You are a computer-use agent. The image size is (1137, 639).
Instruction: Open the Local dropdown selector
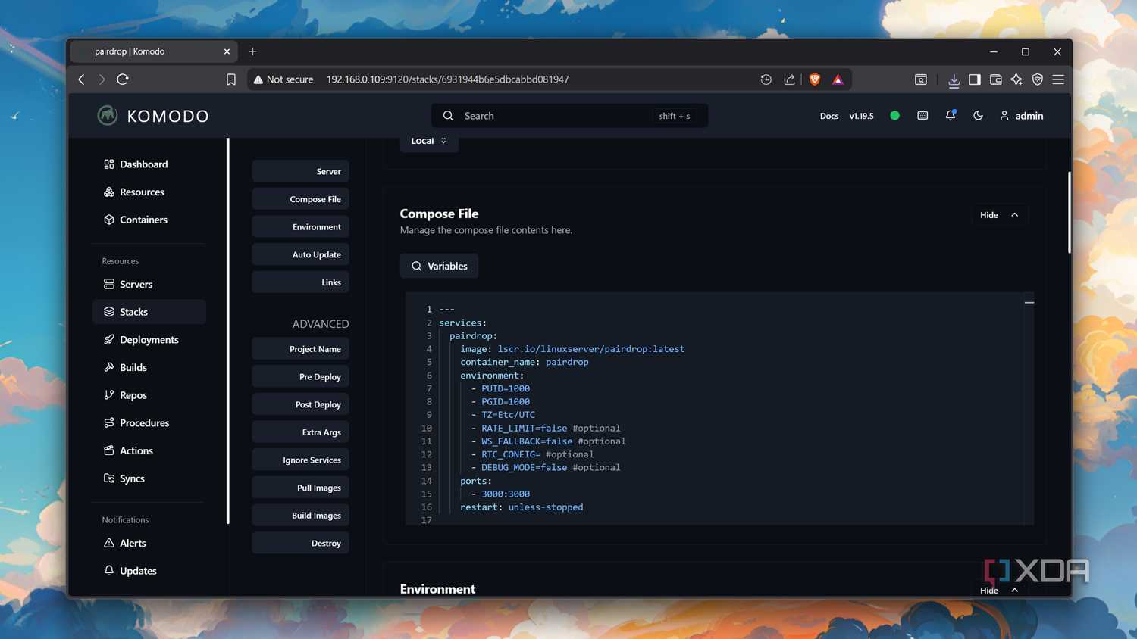pos(429,142)
